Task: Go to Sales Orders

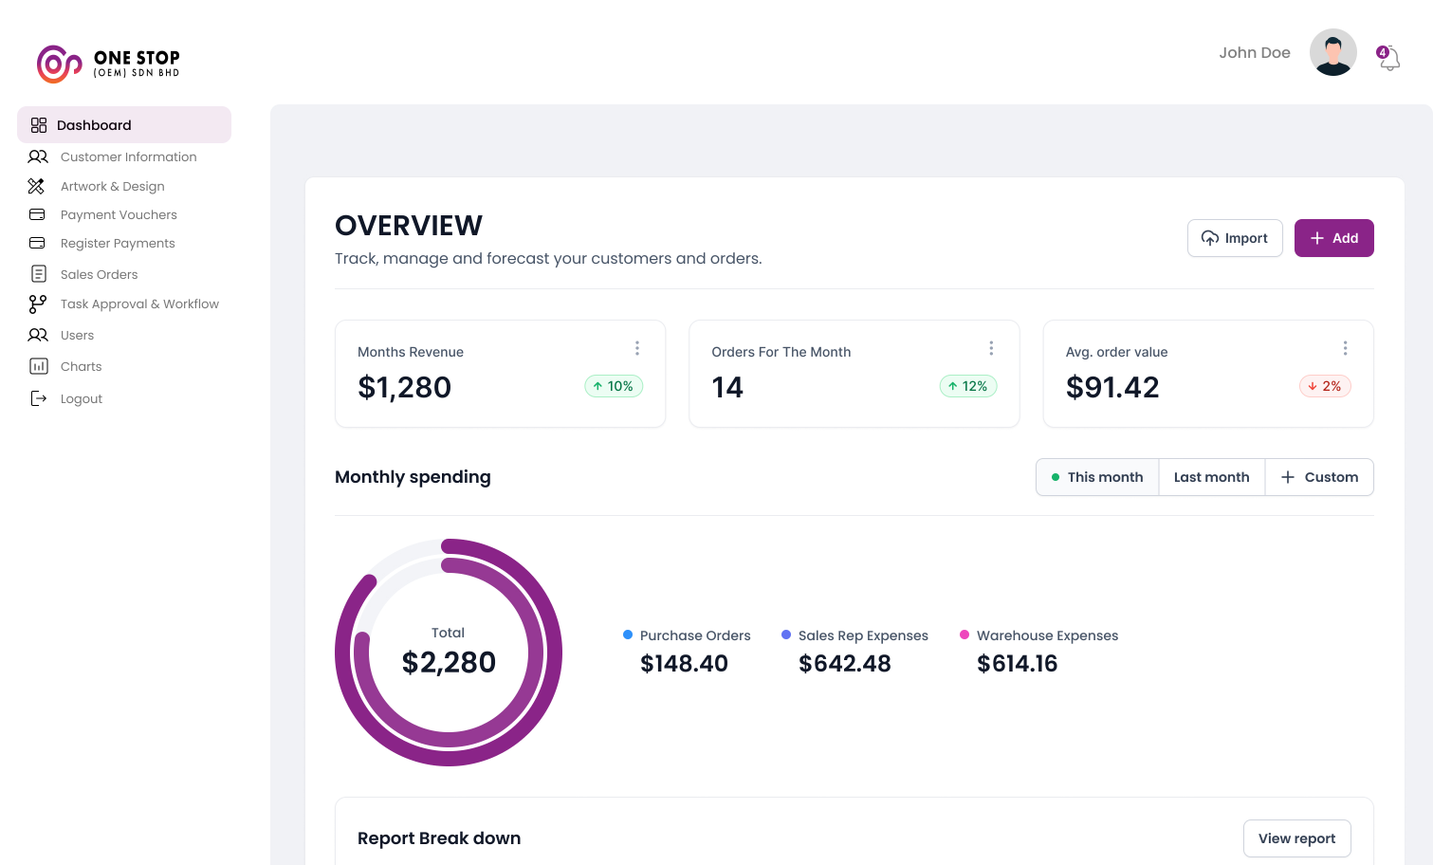Action: point(100,274)
